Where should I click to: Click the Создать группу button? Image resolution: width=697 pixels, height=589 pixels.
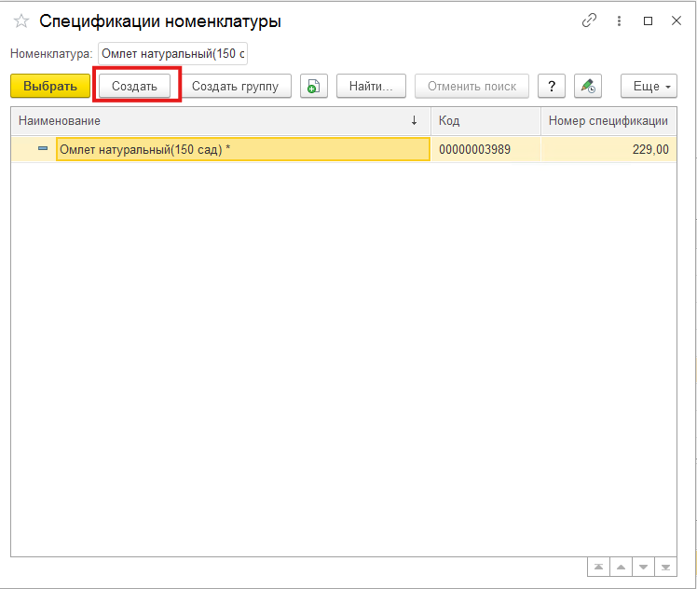(235, 87)
